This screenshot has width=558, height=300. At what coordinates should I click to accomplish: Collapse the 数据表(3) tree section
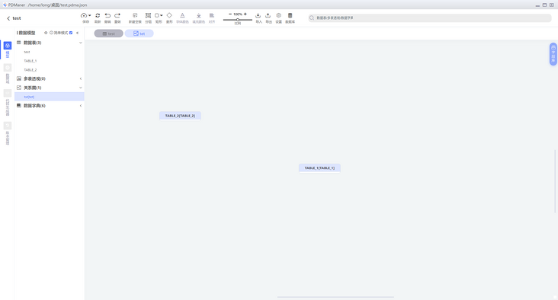81,43
